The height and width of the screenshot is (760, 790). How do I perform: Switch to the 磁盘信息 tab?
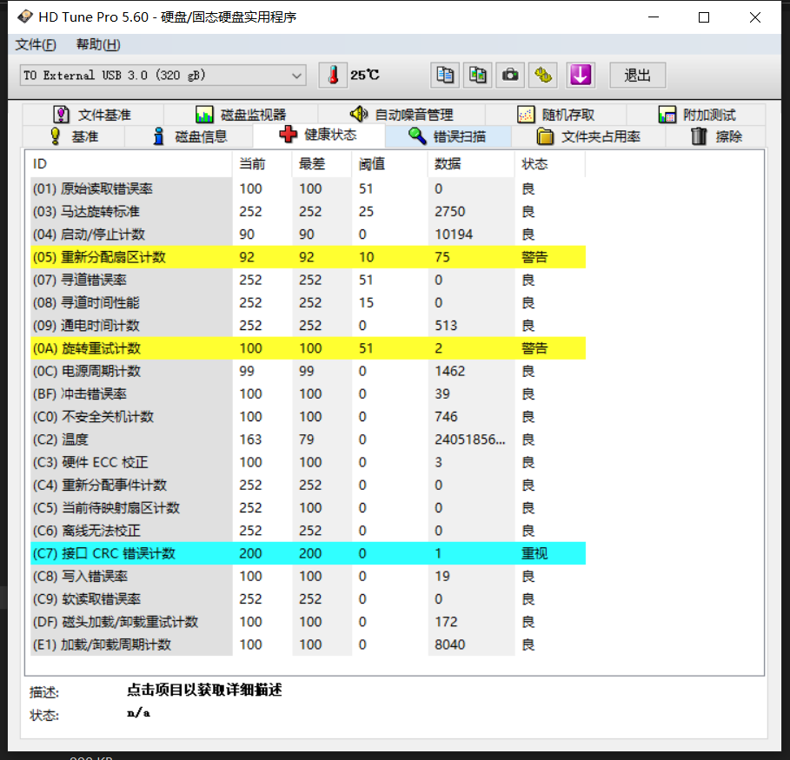point(189,136)
